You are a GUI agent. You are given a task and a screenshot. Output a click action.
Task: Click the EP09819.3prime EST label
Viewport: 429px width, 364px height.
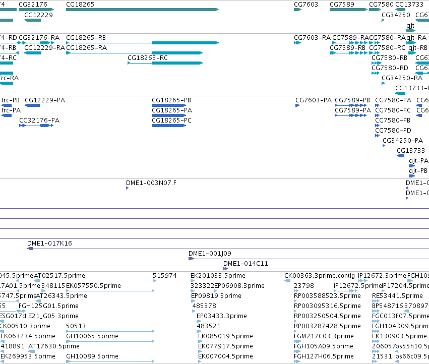[216, 296]
